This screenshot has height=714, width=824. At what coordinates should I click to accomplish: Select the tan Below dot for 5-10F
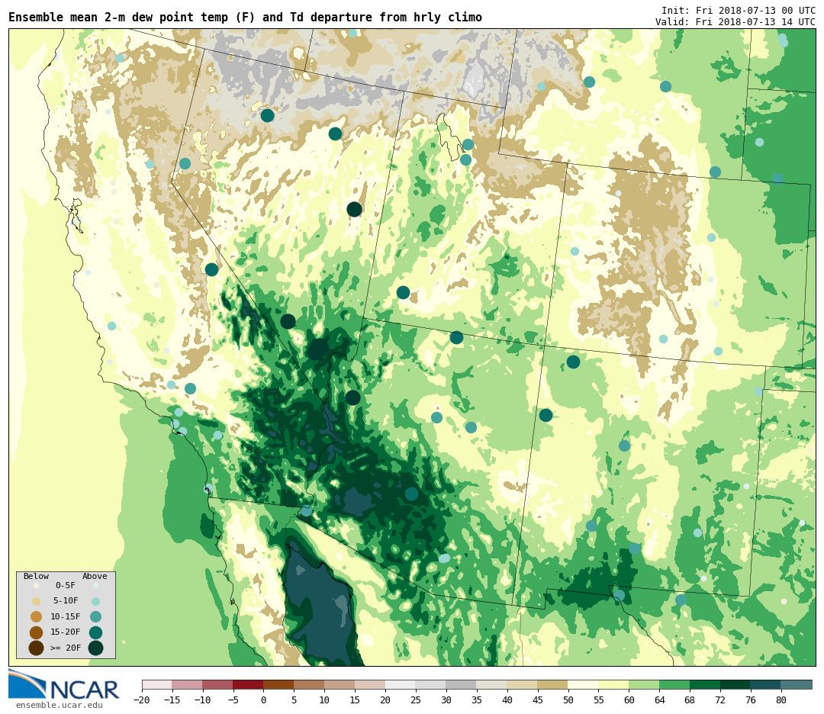coord(37,601)
